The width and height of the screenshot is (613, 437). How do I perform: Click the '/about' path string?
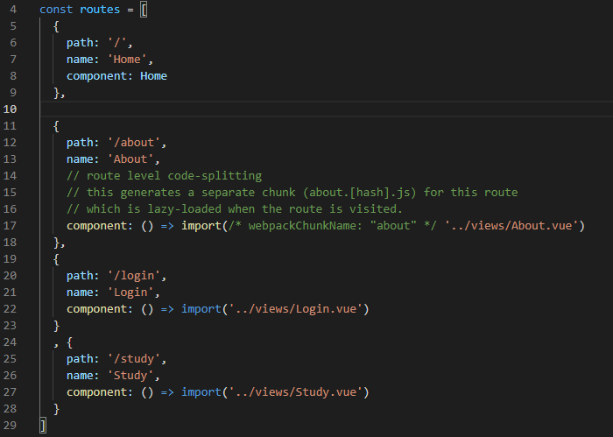[134, 142]
